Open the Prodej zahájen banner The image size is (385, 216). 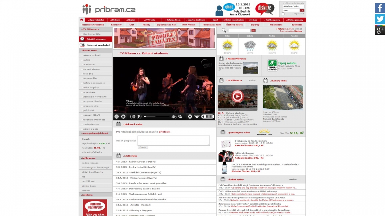164,38
